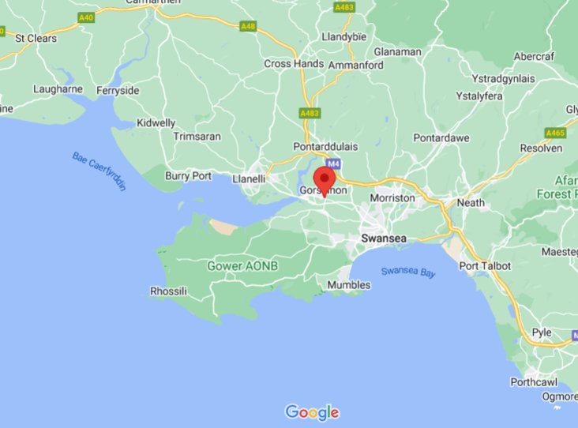Select the Swansea Bay water label
The image size is (578, 428).
(408, 272)
